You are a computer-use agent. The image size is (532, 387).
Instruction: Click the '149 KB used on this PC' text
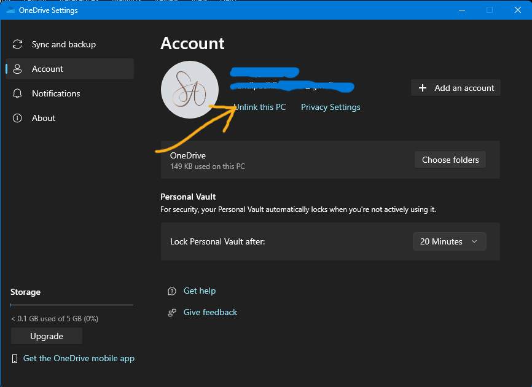coord(207,166)
